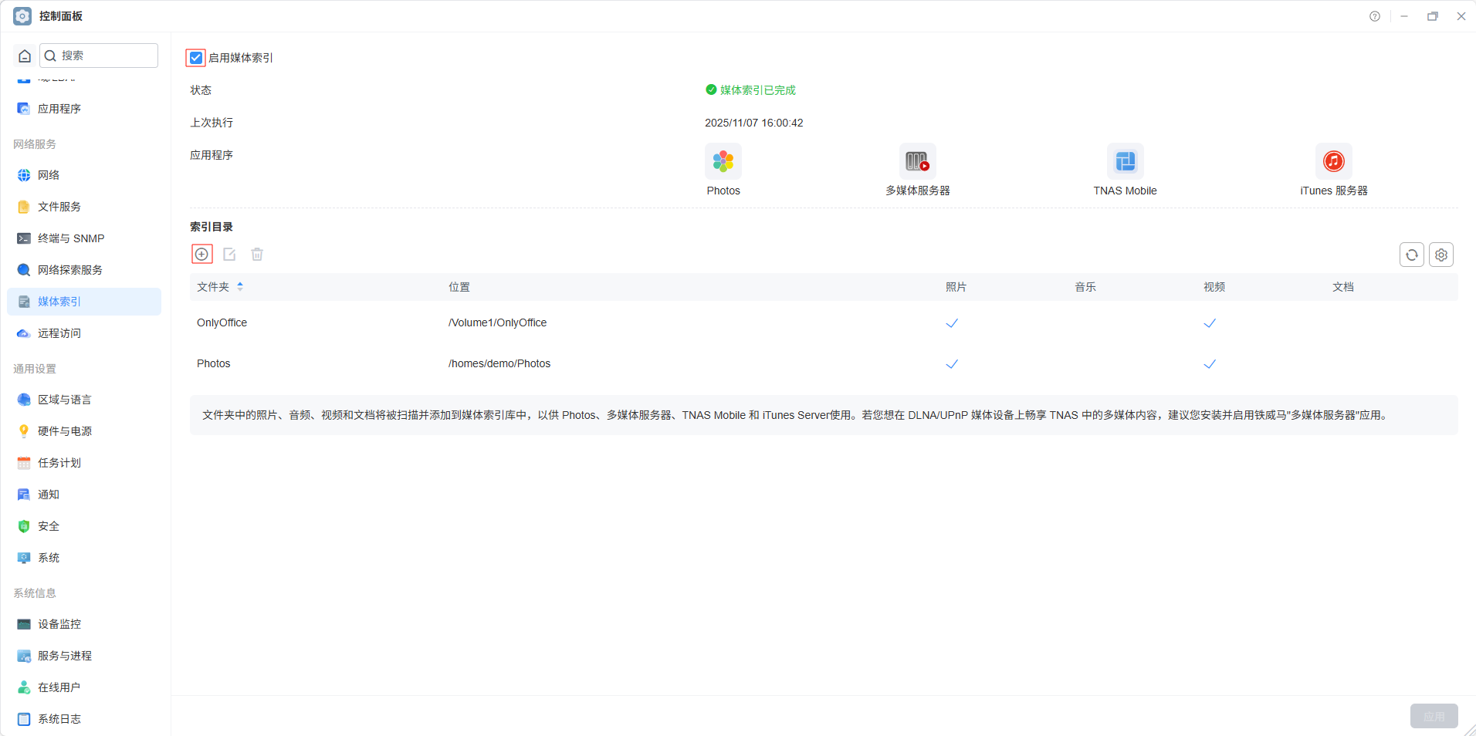Open 系统日志 in sidebar
Viewport: 1476px width, 736px height.
[x=84, y=719]
